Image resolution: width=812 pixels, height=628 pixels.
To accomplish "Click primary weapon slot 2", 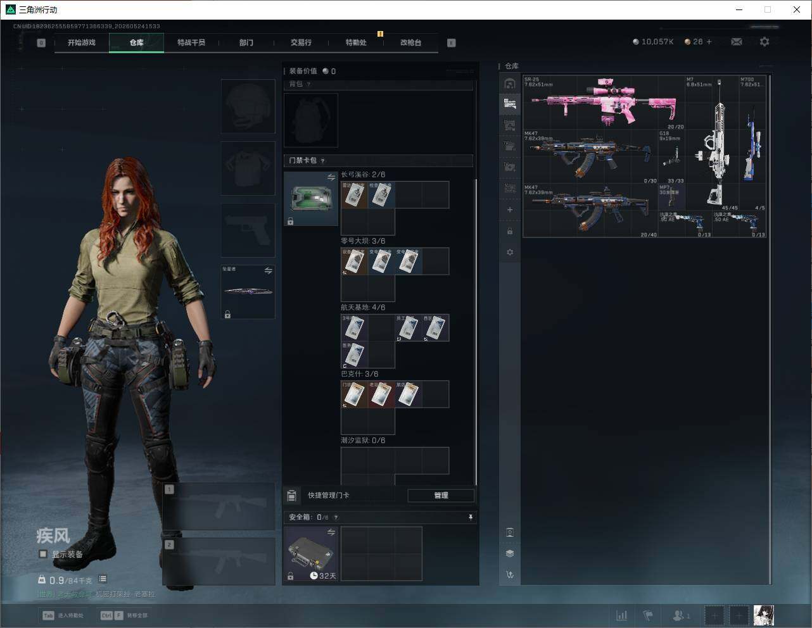I will click(x=219, y=562).
